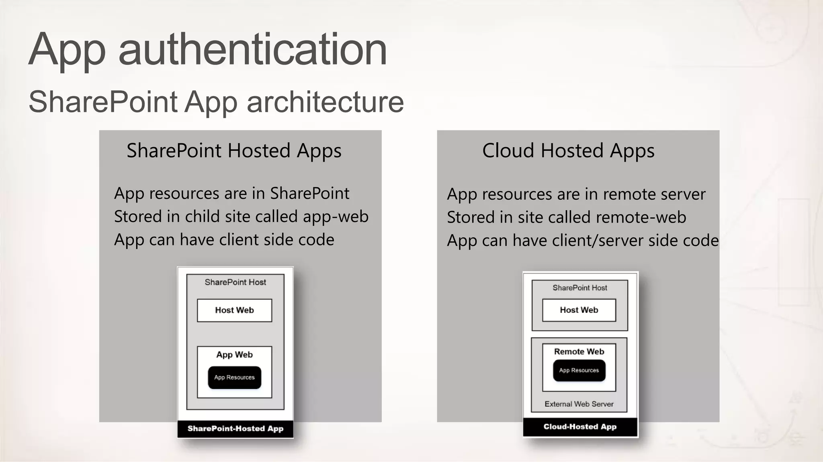Click text 'Stored in site called remote-web'
The image size is (823, 462).
(566, 217)
